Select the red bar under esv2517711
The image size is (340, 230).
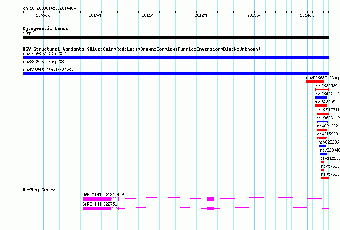click(x=323, y=114)
